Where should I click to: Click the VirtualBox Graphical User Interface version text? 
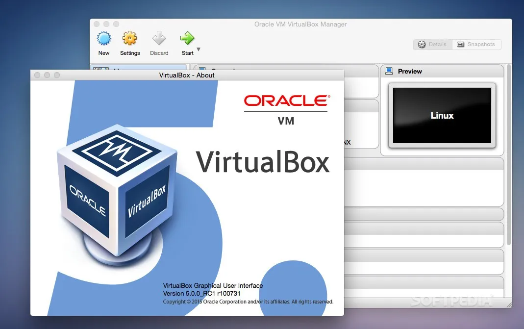pyautogui.click(x=213, y=285)
